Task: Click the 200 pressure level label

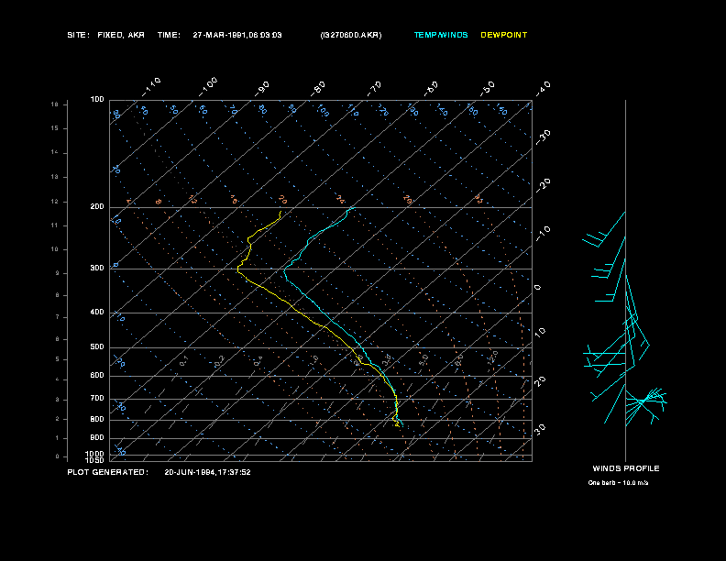Action: [x=97, y=207]
